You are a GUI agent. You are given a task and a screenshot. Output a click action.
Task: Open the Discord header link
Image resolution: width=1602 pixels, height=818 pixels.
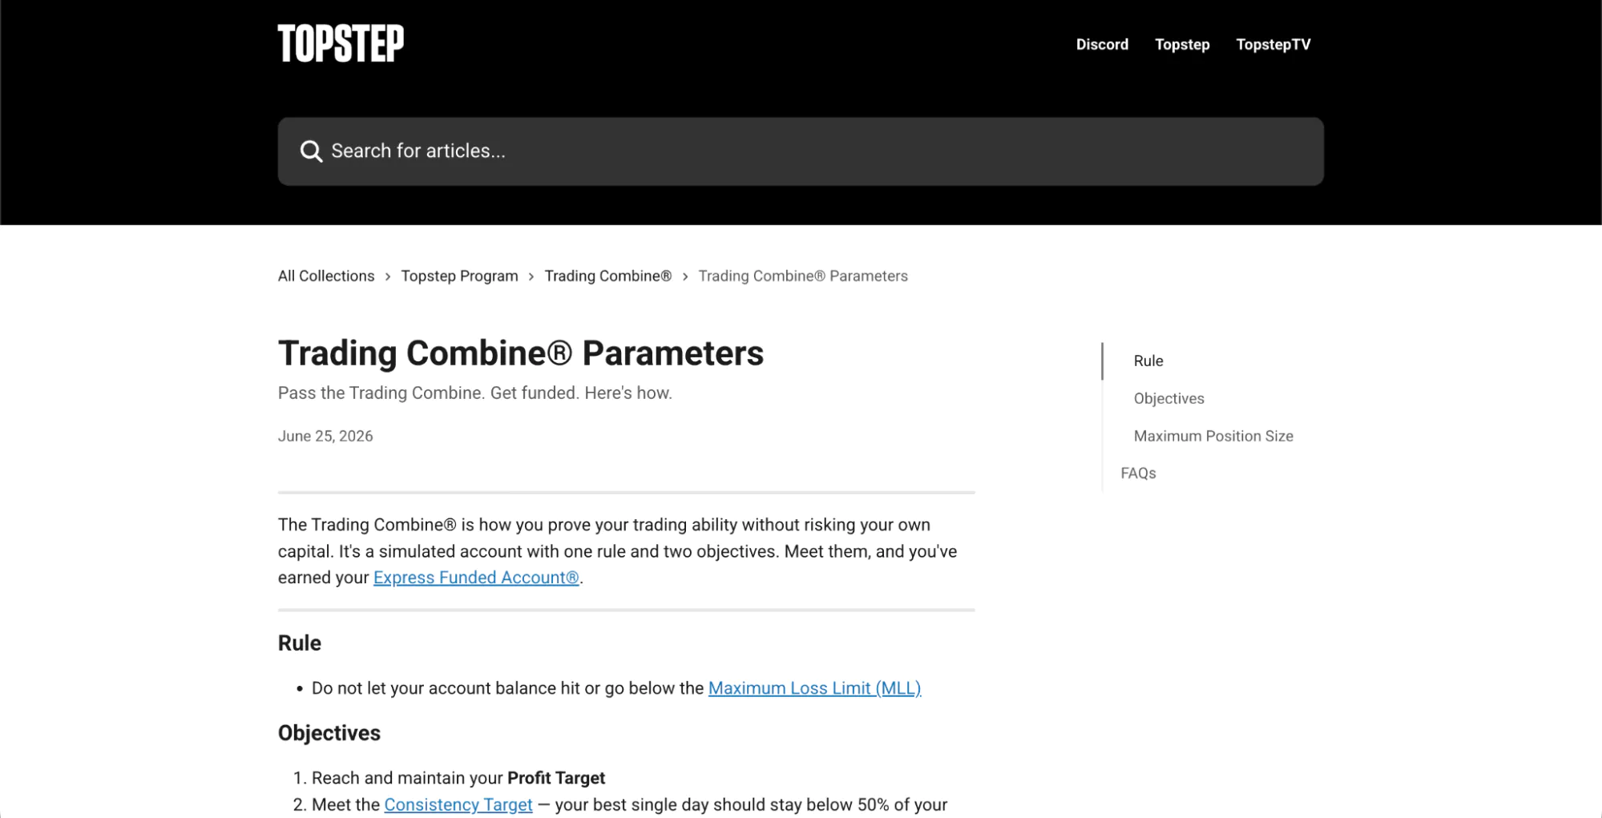[1102, 45]
